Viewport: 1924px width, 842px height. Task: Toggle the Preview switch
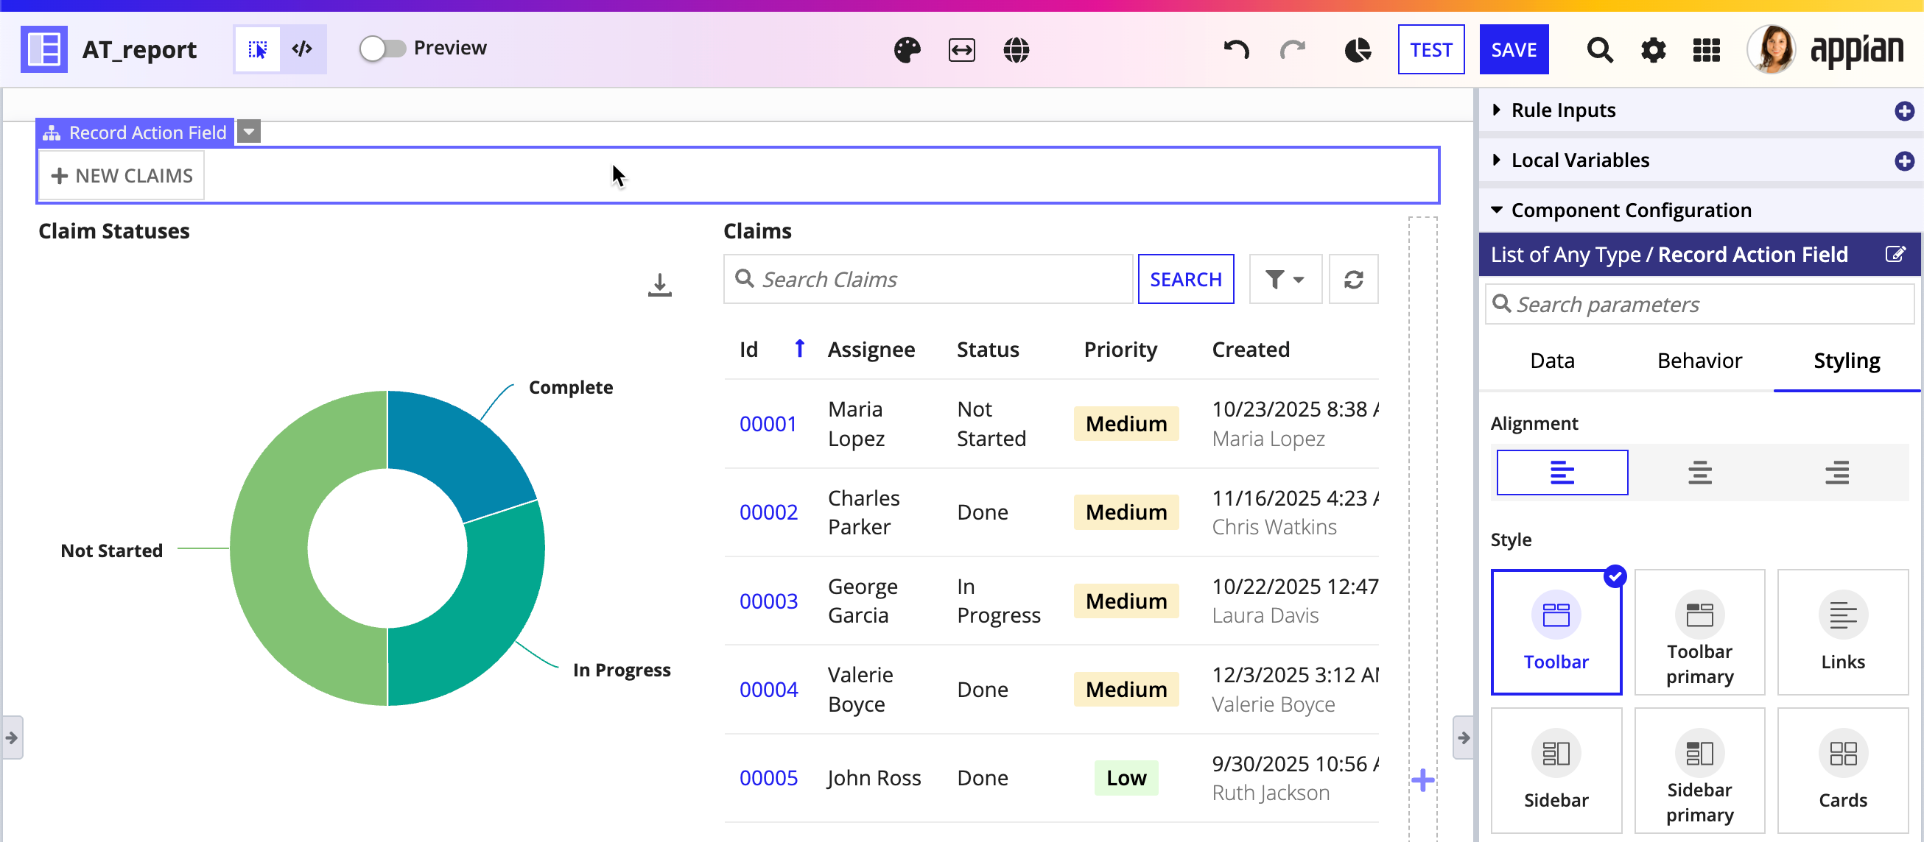382,49
